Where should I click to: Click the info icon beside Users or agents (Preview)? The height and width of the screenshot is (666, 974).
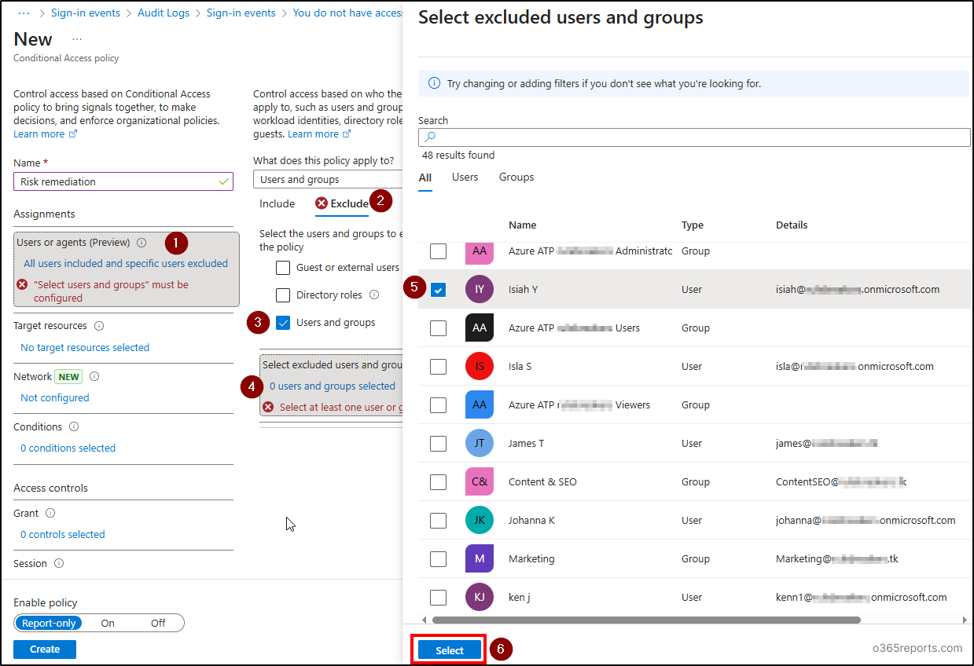click(x=142, y=242)
